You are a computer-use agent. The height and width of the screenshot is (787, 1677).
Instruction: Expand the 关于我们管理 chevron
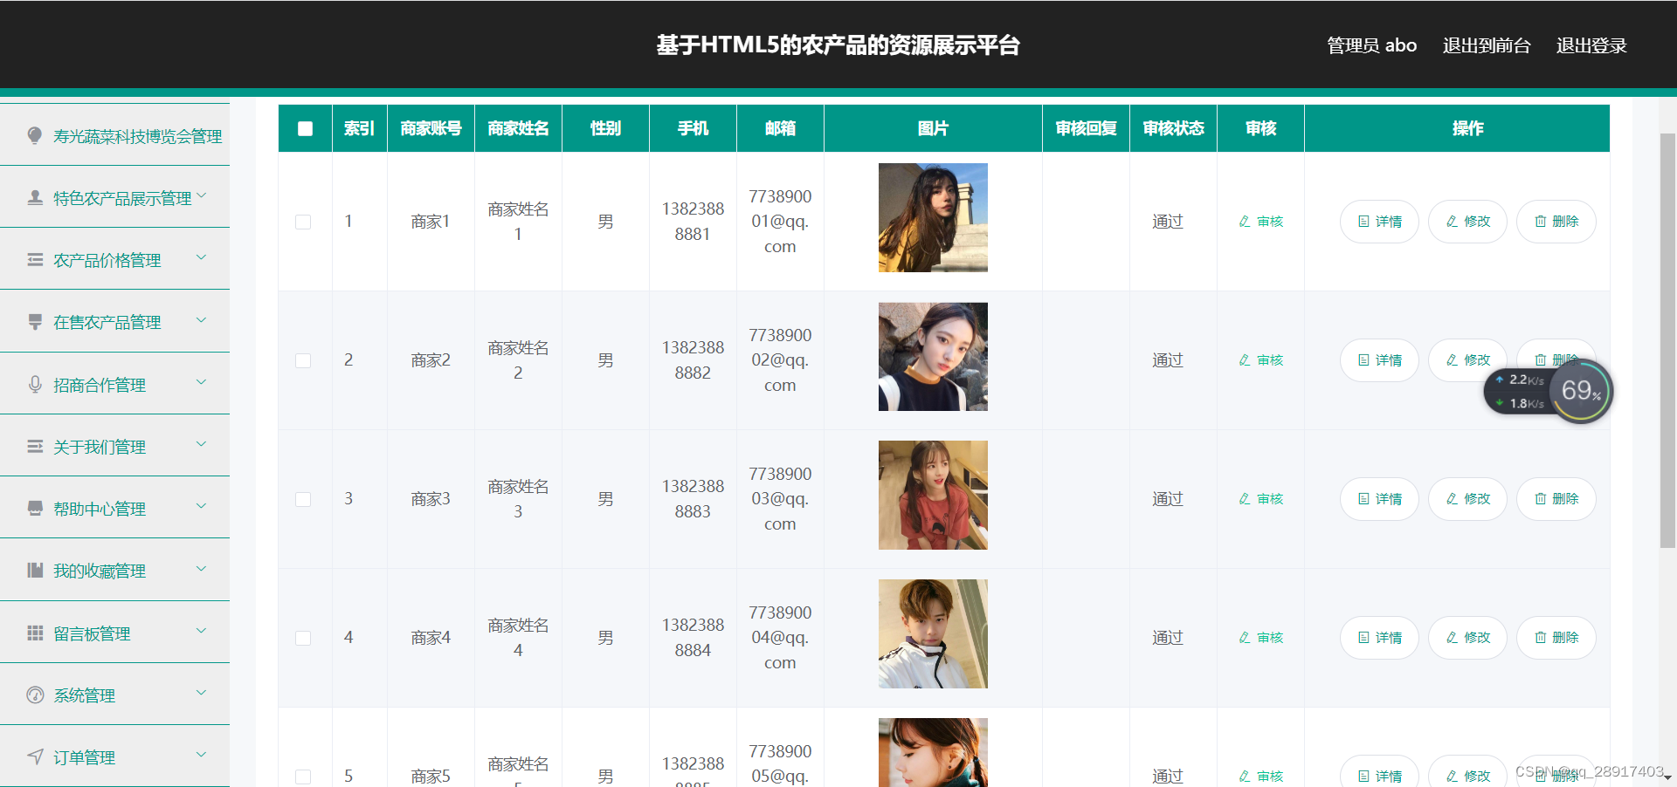(x=202, y=444)
